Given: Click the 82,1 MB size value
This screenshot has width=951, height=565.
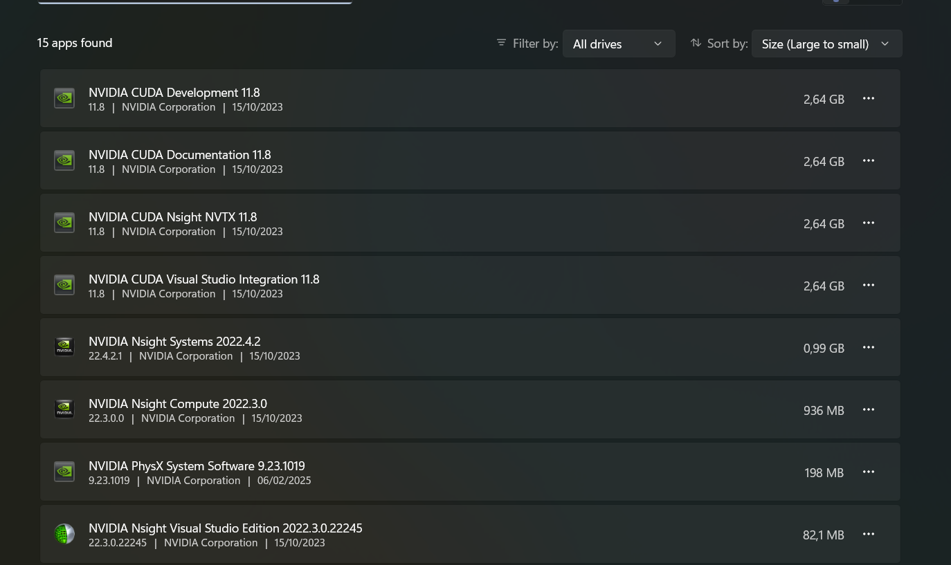Looking at the screenshot, I should coord(824,535).
